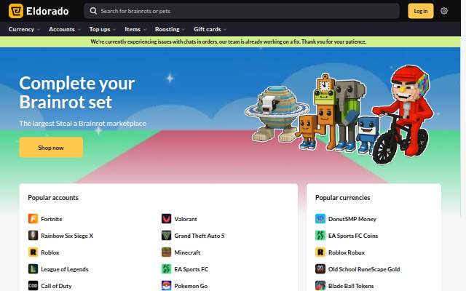Click the largest Steal a Brainrot marketplace subtitle
The width and height of the screenshot is (466, 291).
pos(82,123)
